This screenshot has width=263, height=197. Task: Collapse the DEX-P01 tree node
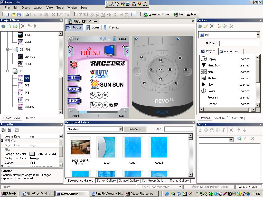click(x=7, y=50)
